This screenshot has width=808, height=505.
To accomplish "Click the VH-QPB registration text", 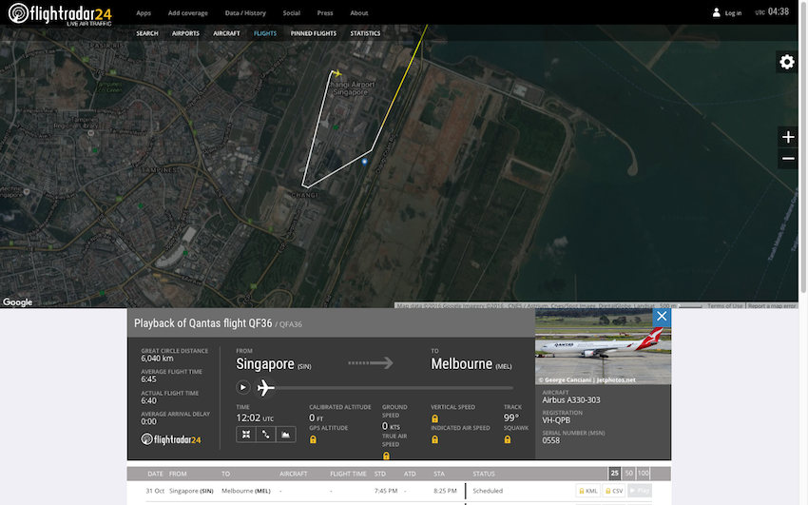I will [x=556, y=420].
